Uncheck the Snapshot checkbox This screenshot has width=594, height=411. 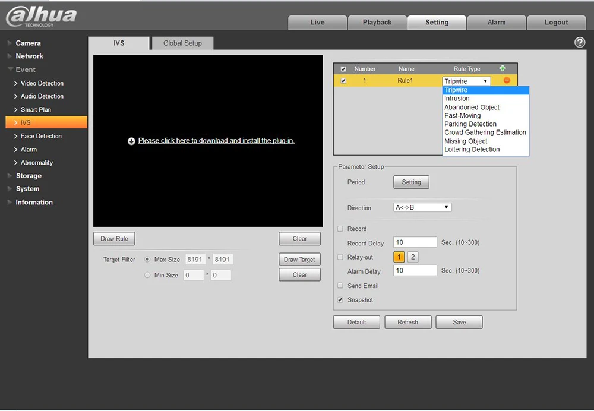(340, 299)
